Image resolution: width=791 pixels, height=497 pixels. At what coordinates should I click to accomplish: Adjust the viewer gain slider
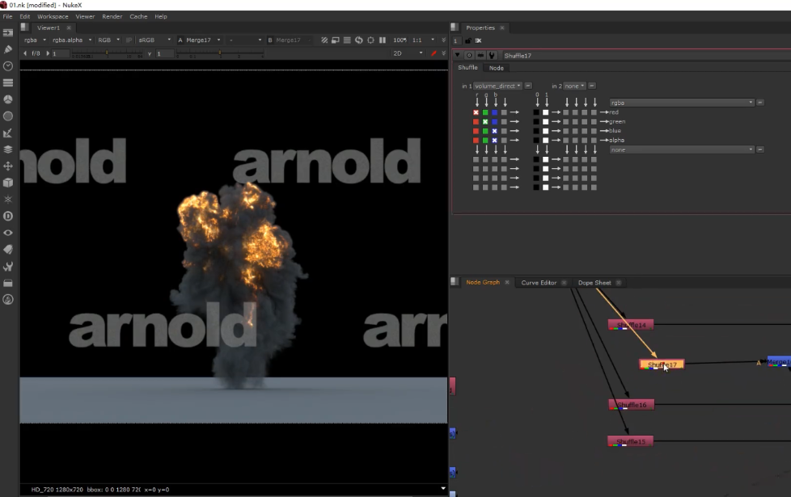108,53
